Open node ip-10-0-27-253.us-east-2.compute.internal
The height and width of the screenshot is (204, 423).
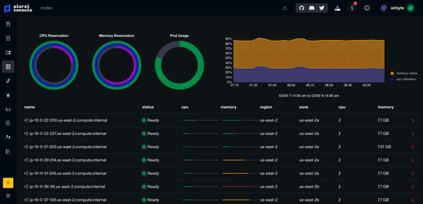pos(68,147)
